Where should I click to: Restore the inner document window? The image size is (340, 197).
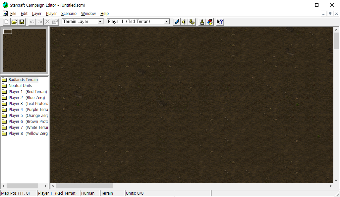(x=330, y=14)
